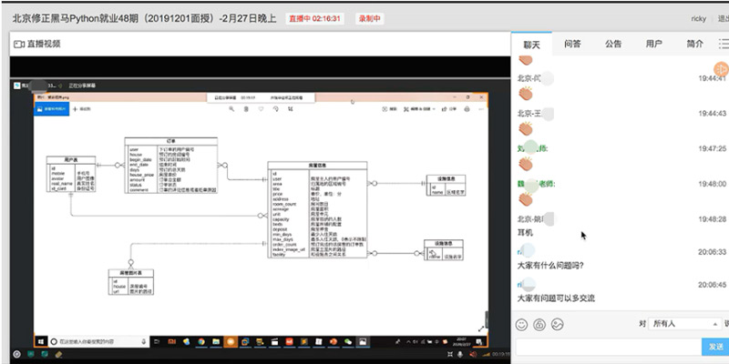Click the gift icon beside the emoji button
Image resolution: width=729 pixels, height=364 pixels.
(539, 324)
